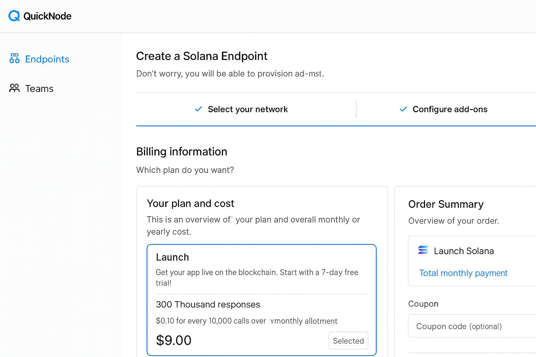
Task: Click the Launch plan title
Action: coord(172,257)
